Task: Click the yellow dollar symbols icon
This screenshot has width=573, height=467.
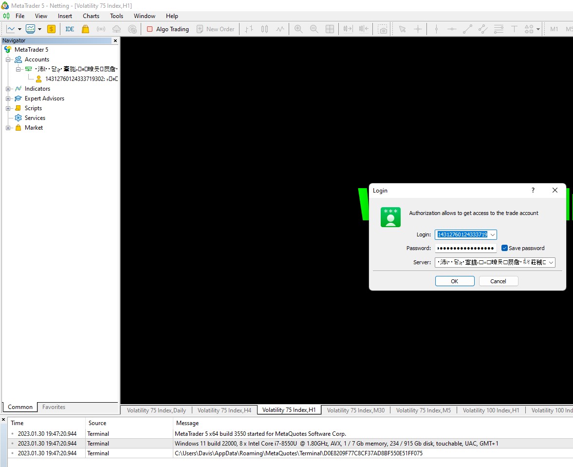Action: (51, 29)
